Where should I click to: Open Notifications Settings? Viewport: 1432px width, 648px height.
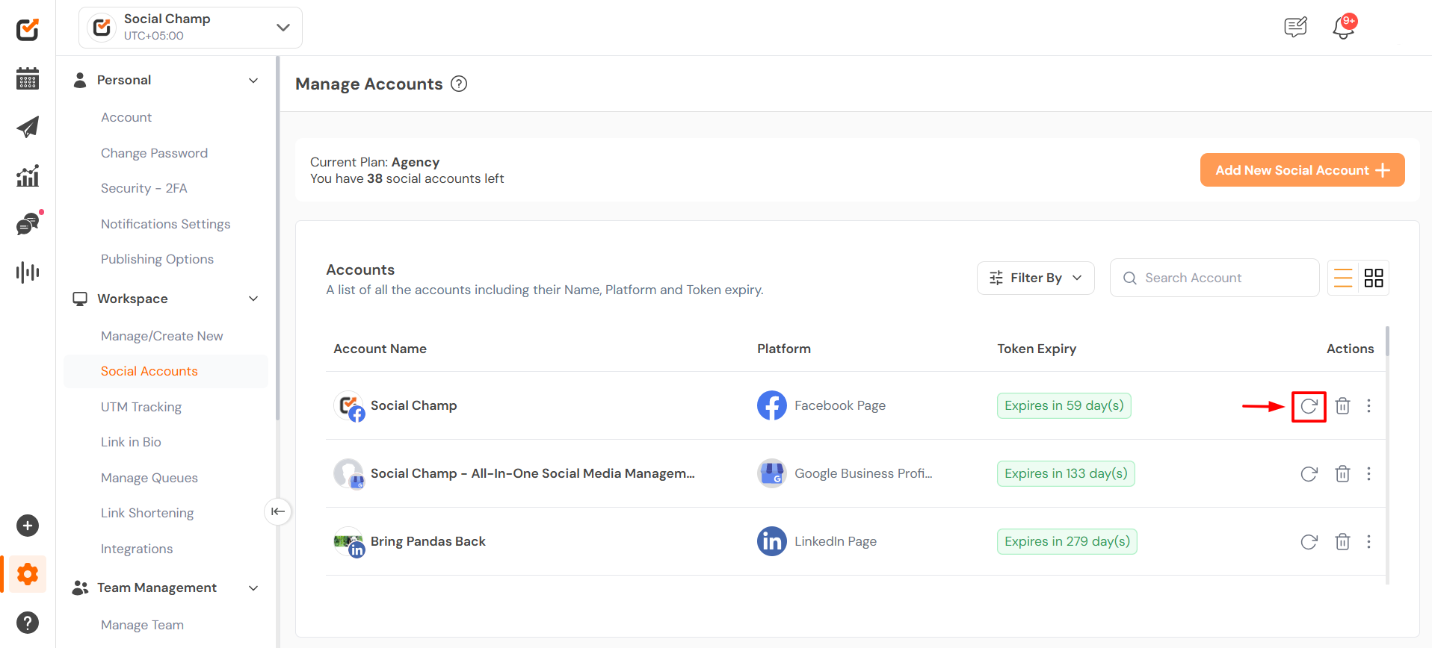(x=165, y=224)
